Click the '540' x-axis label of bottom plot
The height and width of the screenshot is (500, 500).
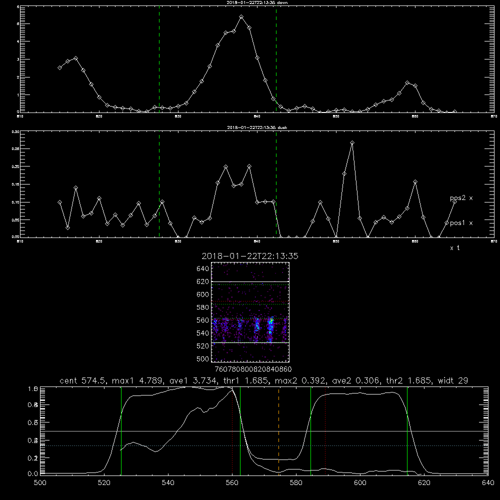[168, 483]
